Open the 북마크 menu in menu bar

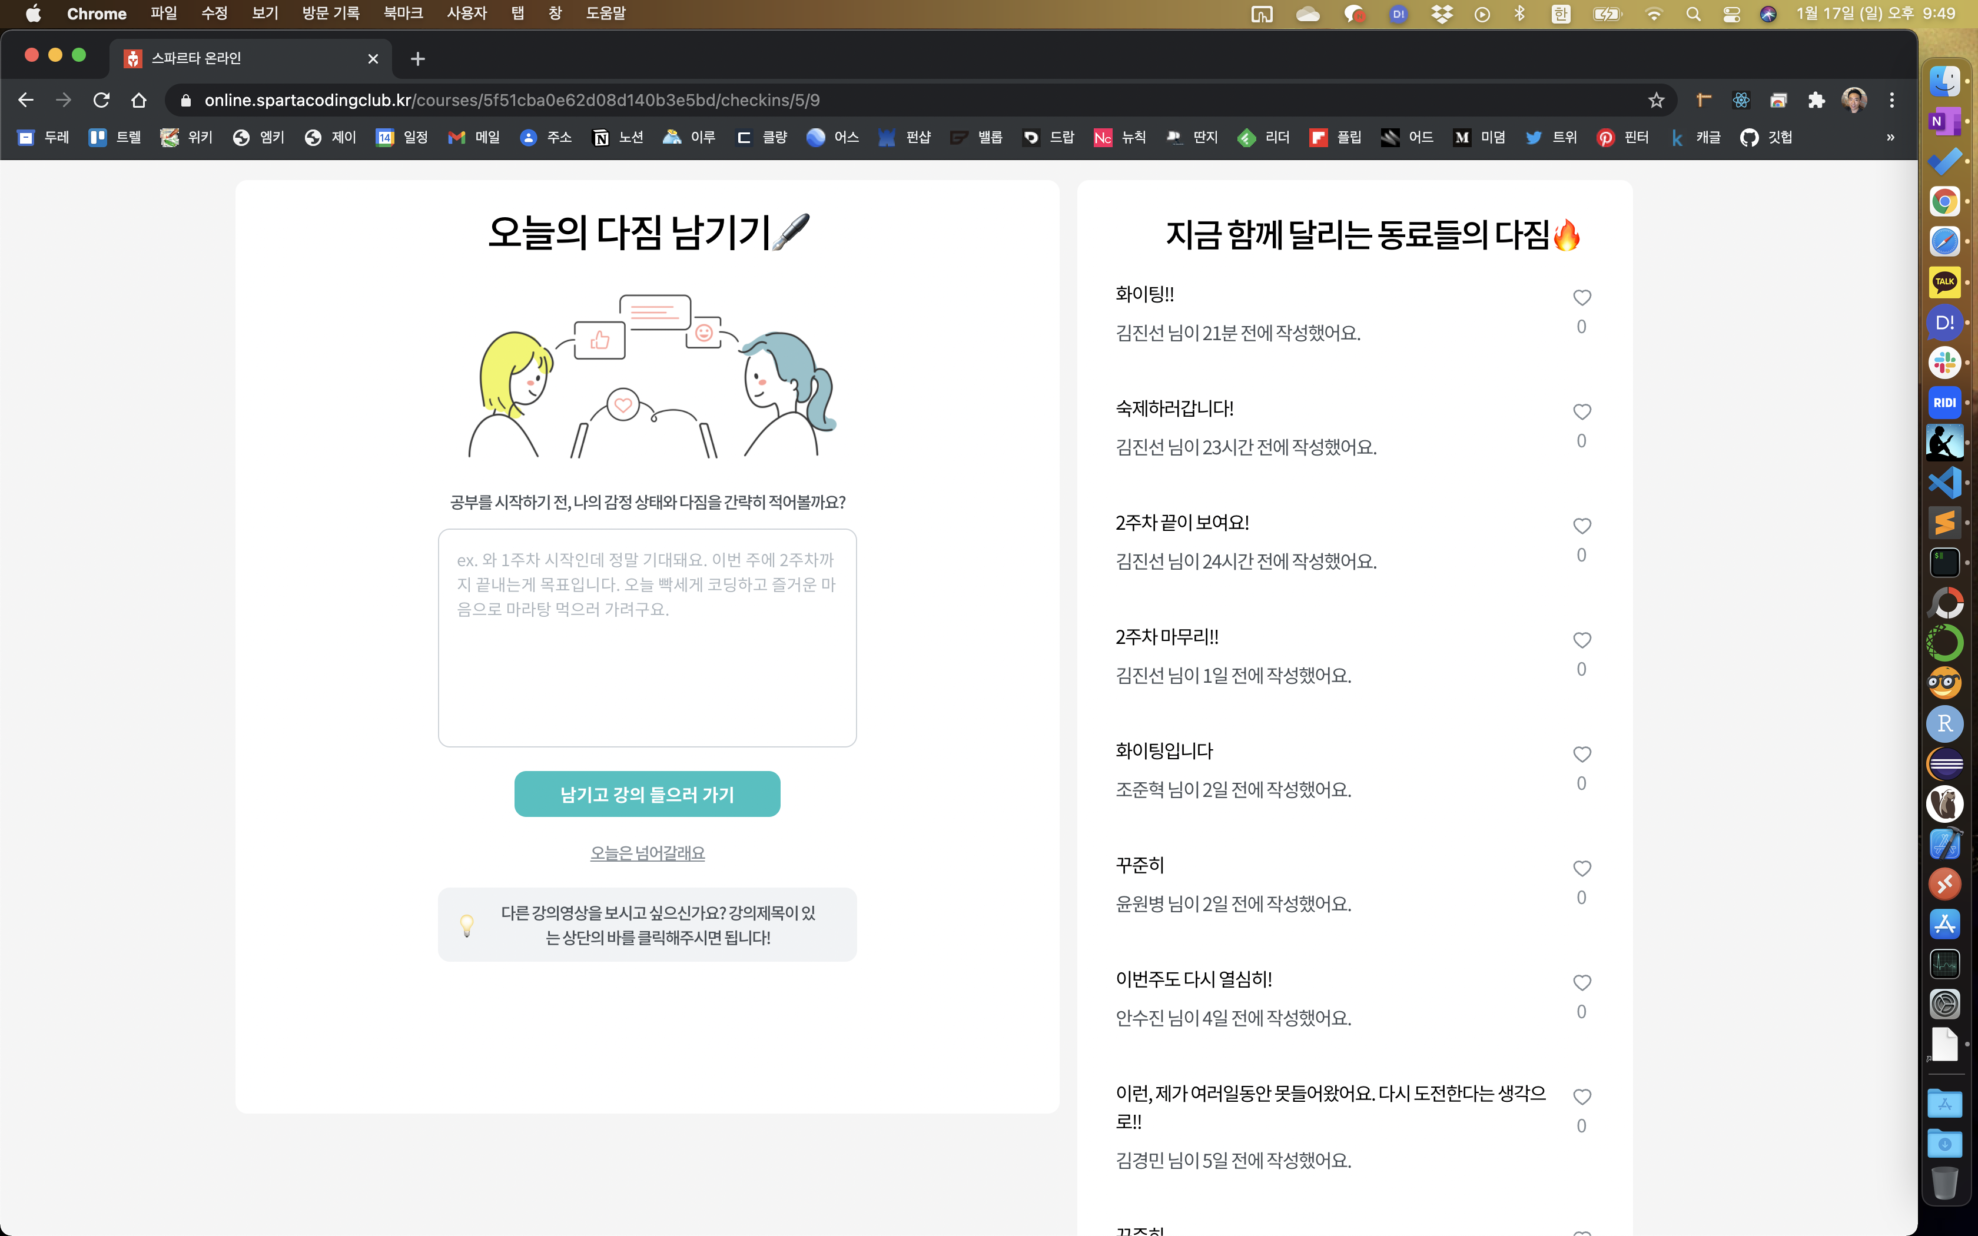403,13
